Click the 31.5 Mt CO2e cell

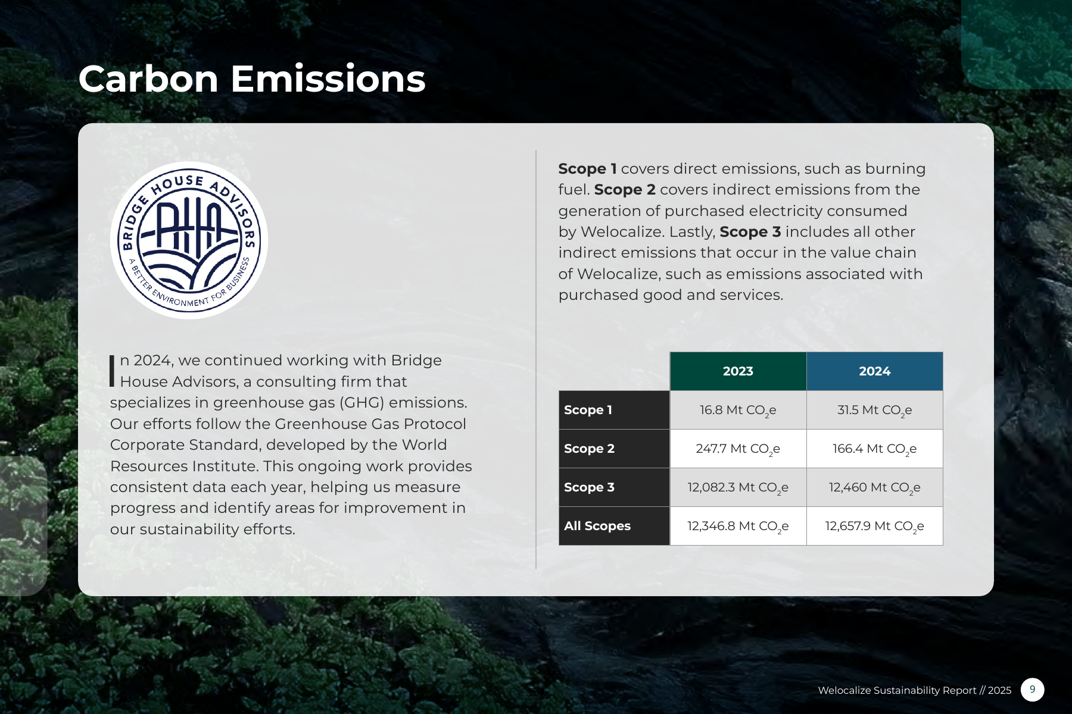click(874, 410)
